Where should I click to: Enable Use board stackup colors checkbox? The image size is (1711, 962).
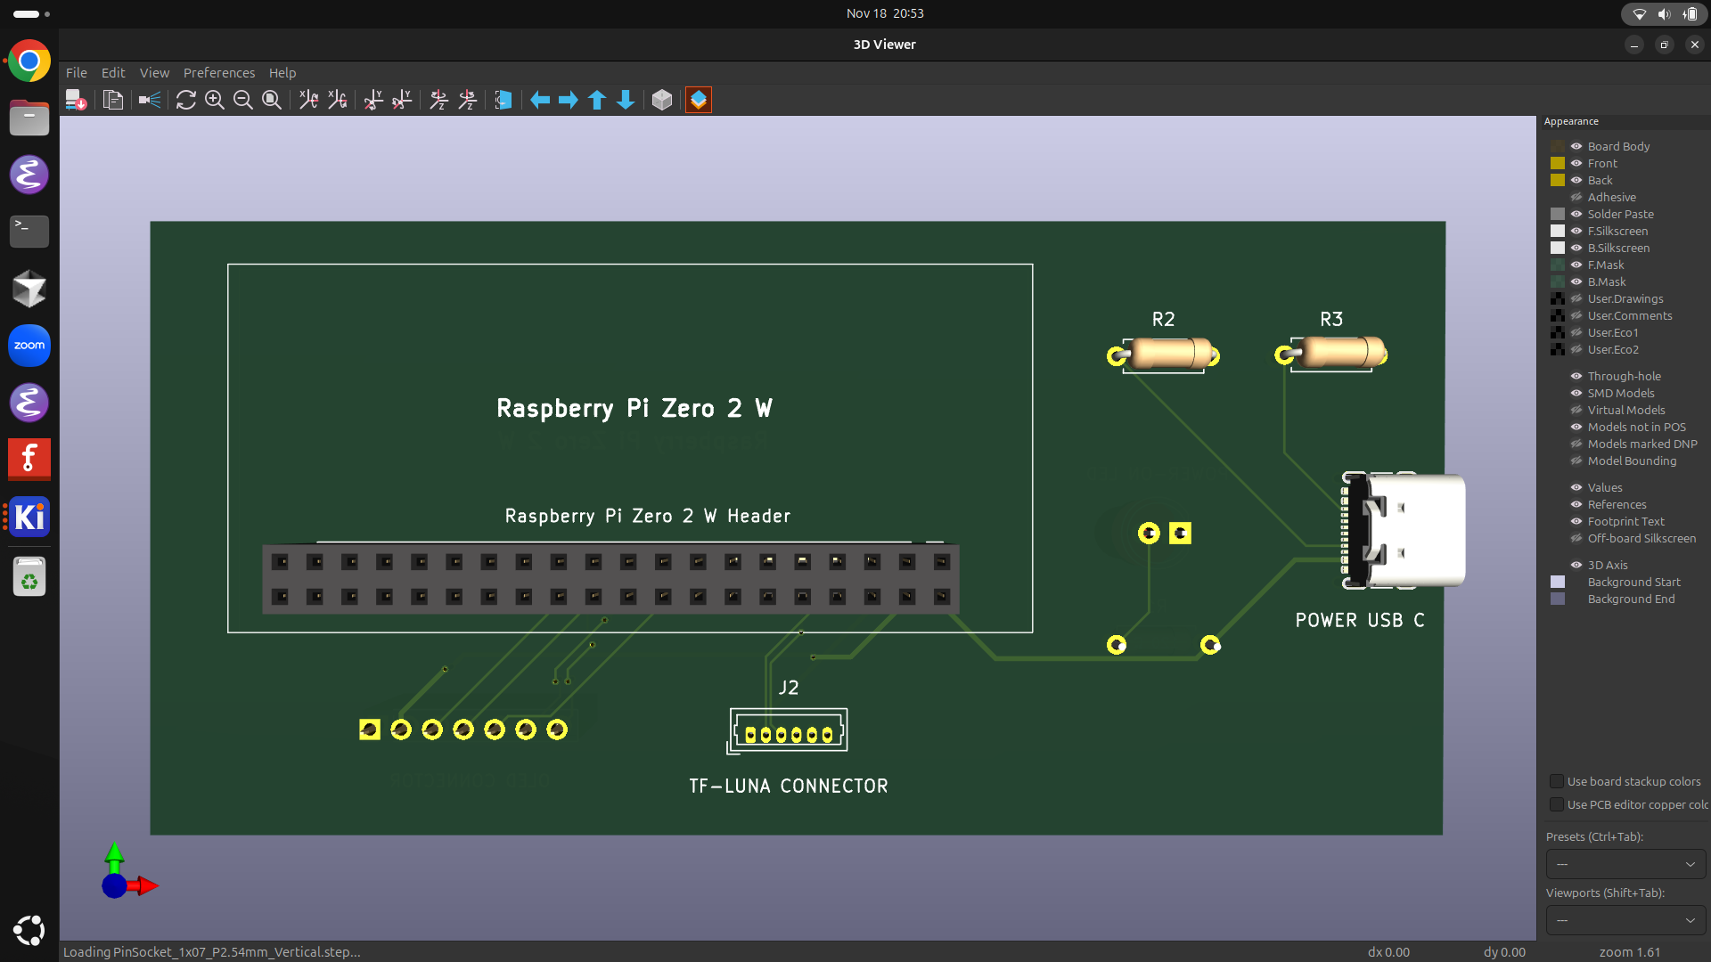(x=1557, y=781)
